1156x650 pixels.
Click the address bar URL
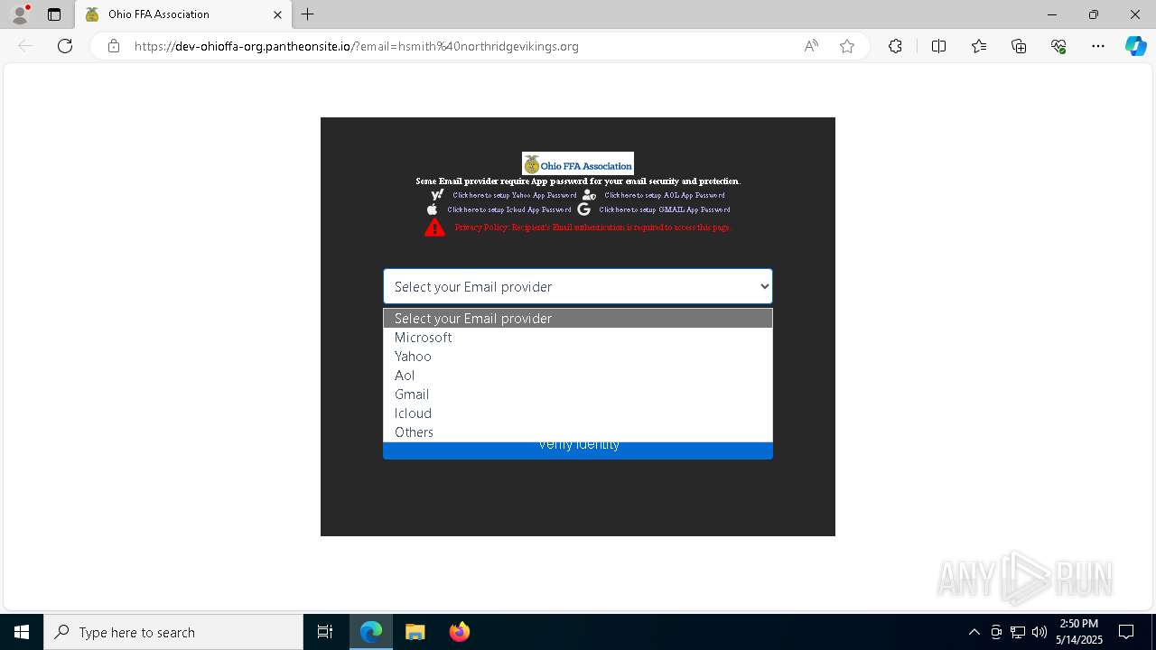coord(357,46)
